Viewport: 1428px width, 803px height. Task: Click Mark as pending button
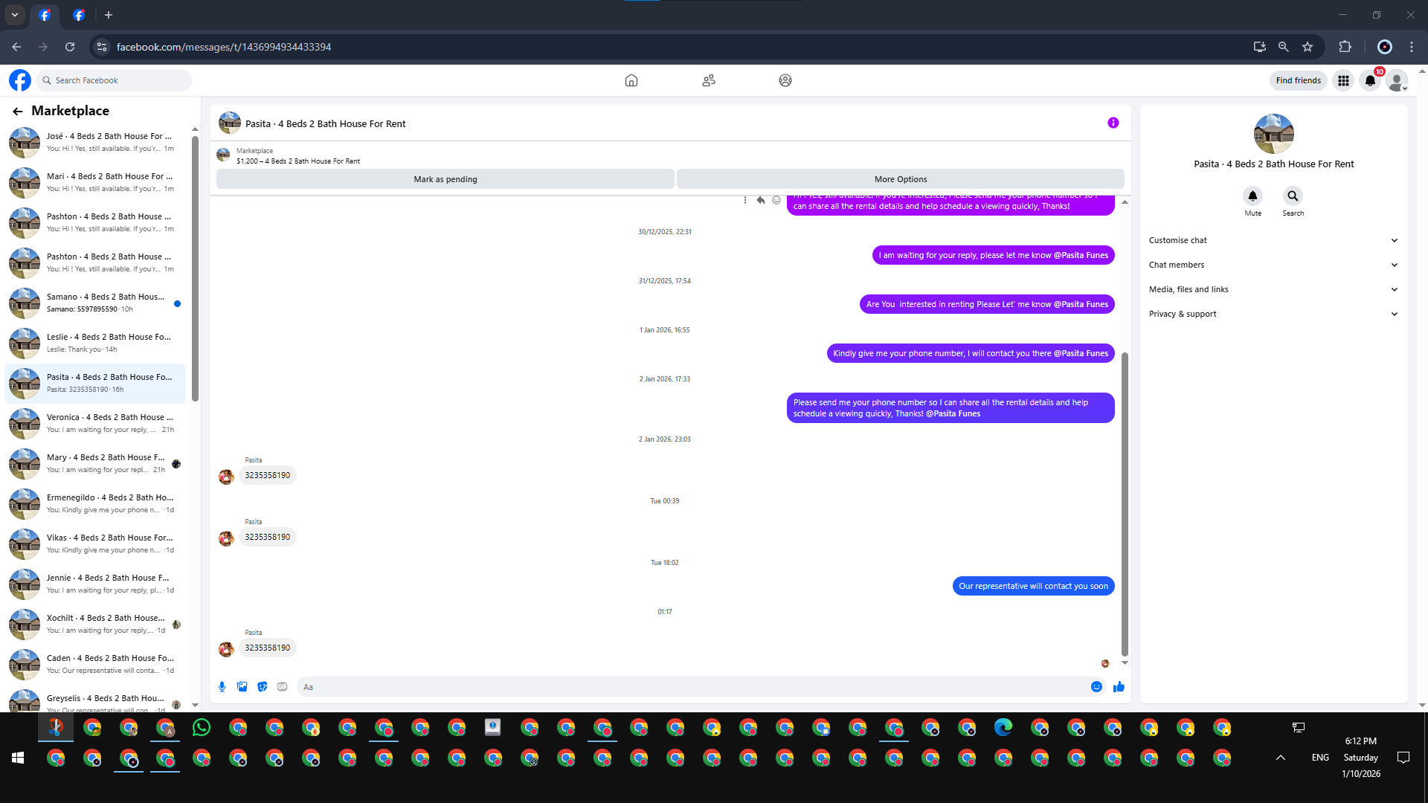(x=445, y=179)
